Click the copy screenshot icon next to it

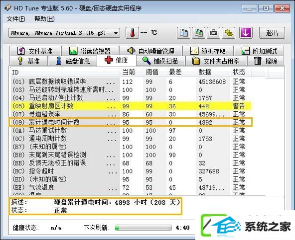tap(198, 33)
